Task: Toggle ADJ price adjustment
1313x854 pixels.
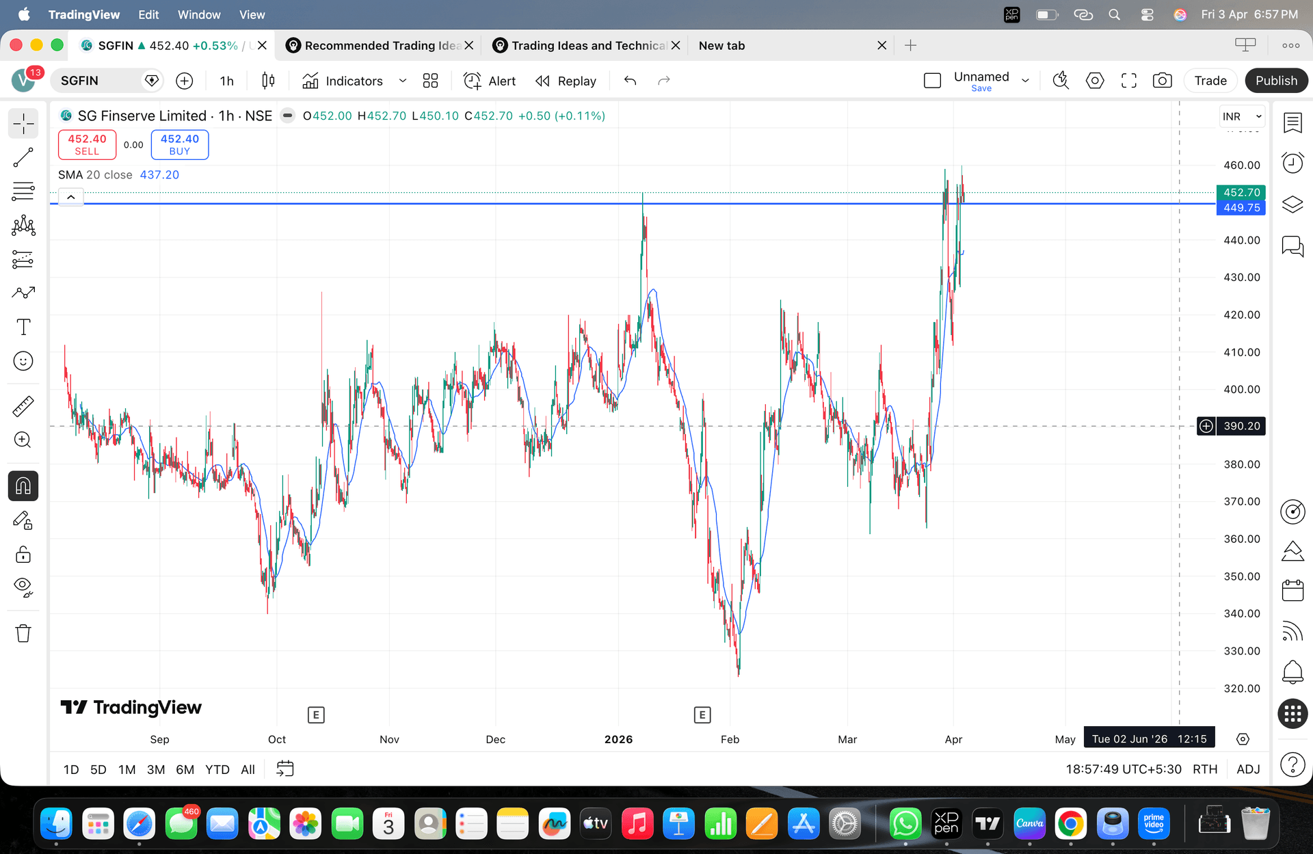Action: 1248,769
